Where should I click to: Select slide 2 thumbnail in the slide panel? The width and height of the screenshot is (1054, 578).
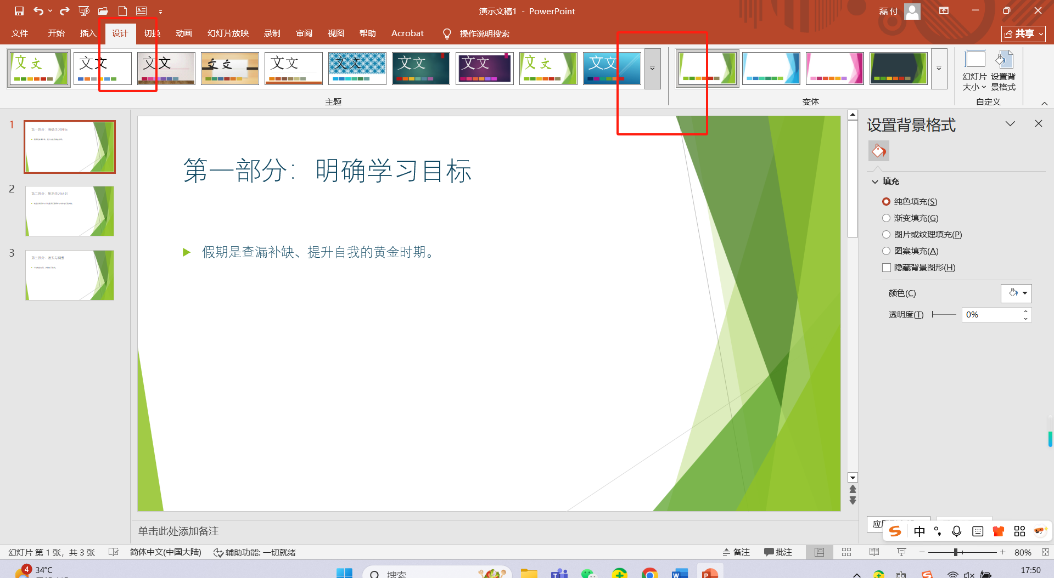click(70, 211)
